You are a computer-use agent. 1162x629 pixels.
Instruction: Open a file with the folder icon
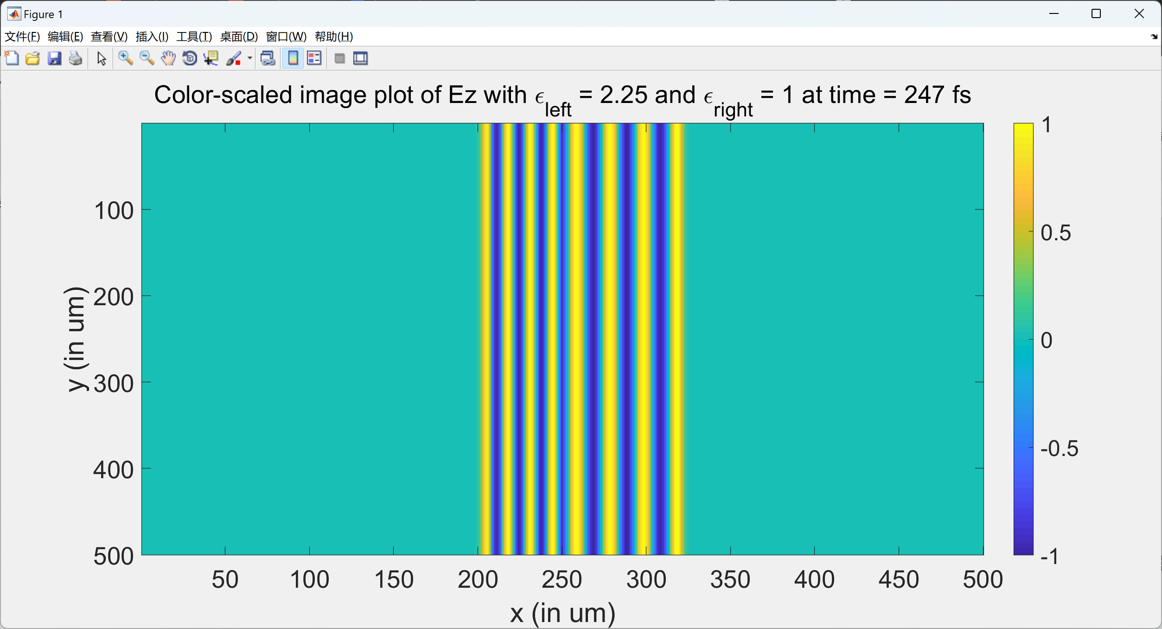[x=32, y=58]
